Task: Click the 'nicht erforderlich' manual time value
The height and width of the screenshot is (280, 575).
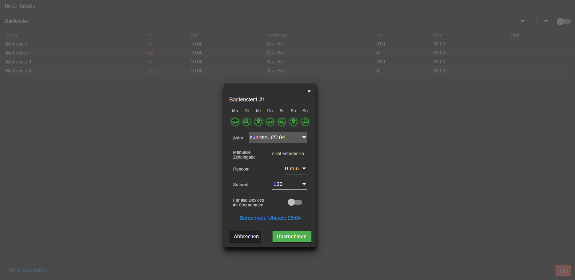Action: [288, 153]
